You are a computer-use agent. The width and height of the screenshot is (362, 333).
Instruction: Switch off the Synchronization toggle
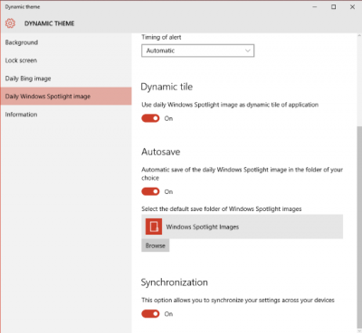pos(150,314)
